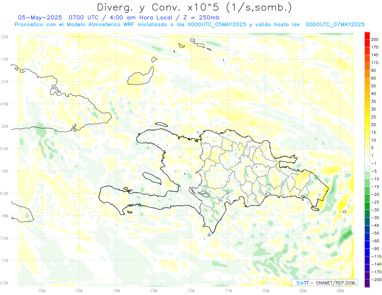Click the '72W' longitude label
Viewport: 382px width, 295px height.
191,291
